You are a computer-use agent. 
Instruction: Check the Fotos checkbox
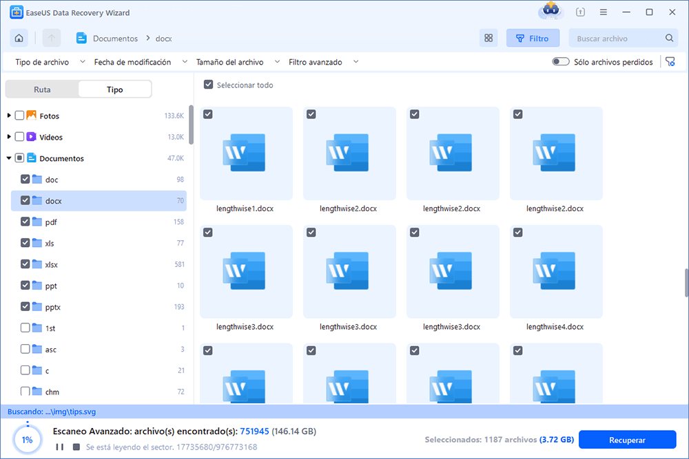coord(19,116)
